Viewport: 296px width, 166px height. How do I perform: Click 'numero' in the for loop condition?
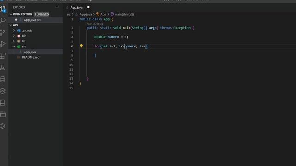[x=130, y=46]
